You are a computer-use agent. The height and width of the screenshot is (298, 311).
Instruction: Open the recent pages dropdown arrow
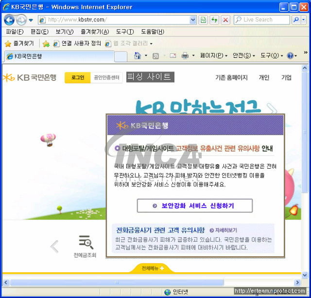(31, 20)
